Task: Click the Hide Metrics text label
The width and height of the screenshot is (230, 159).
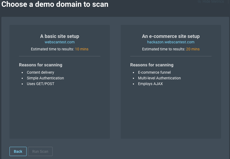Action: [213, 2]
